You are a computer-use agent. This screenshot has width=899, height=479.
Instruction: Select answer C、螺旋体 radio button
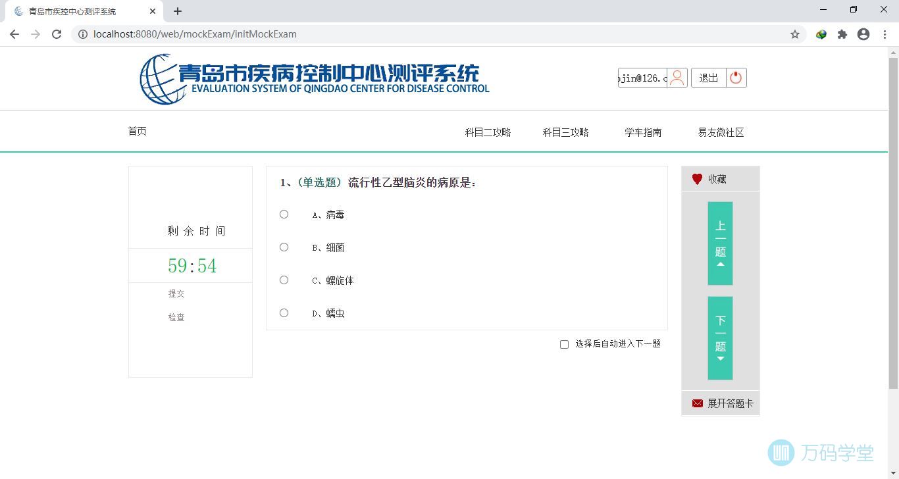click(x=284, y=280)
